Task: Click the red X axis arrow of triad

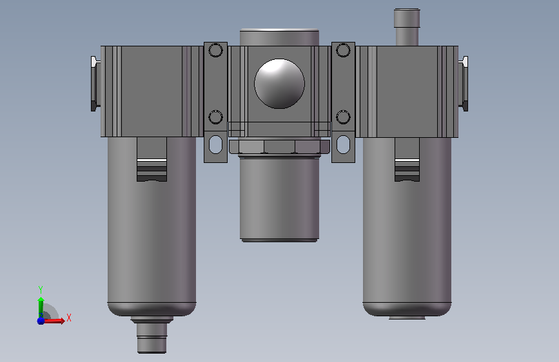Action: click(54, 321)
